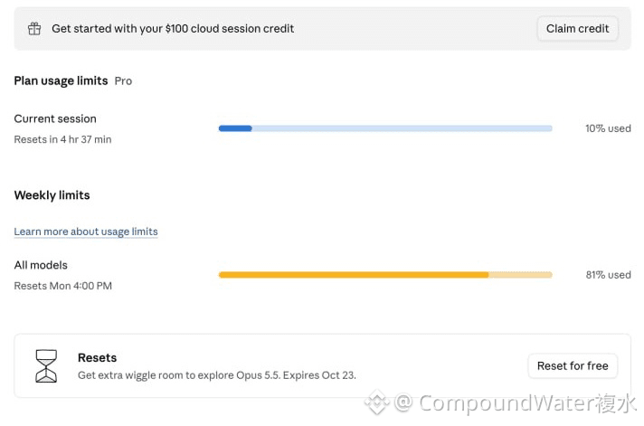Viewport: 644px width, 426px height.
Task: Click the cloud session credit banner text
Action: (x=173, y=29)
